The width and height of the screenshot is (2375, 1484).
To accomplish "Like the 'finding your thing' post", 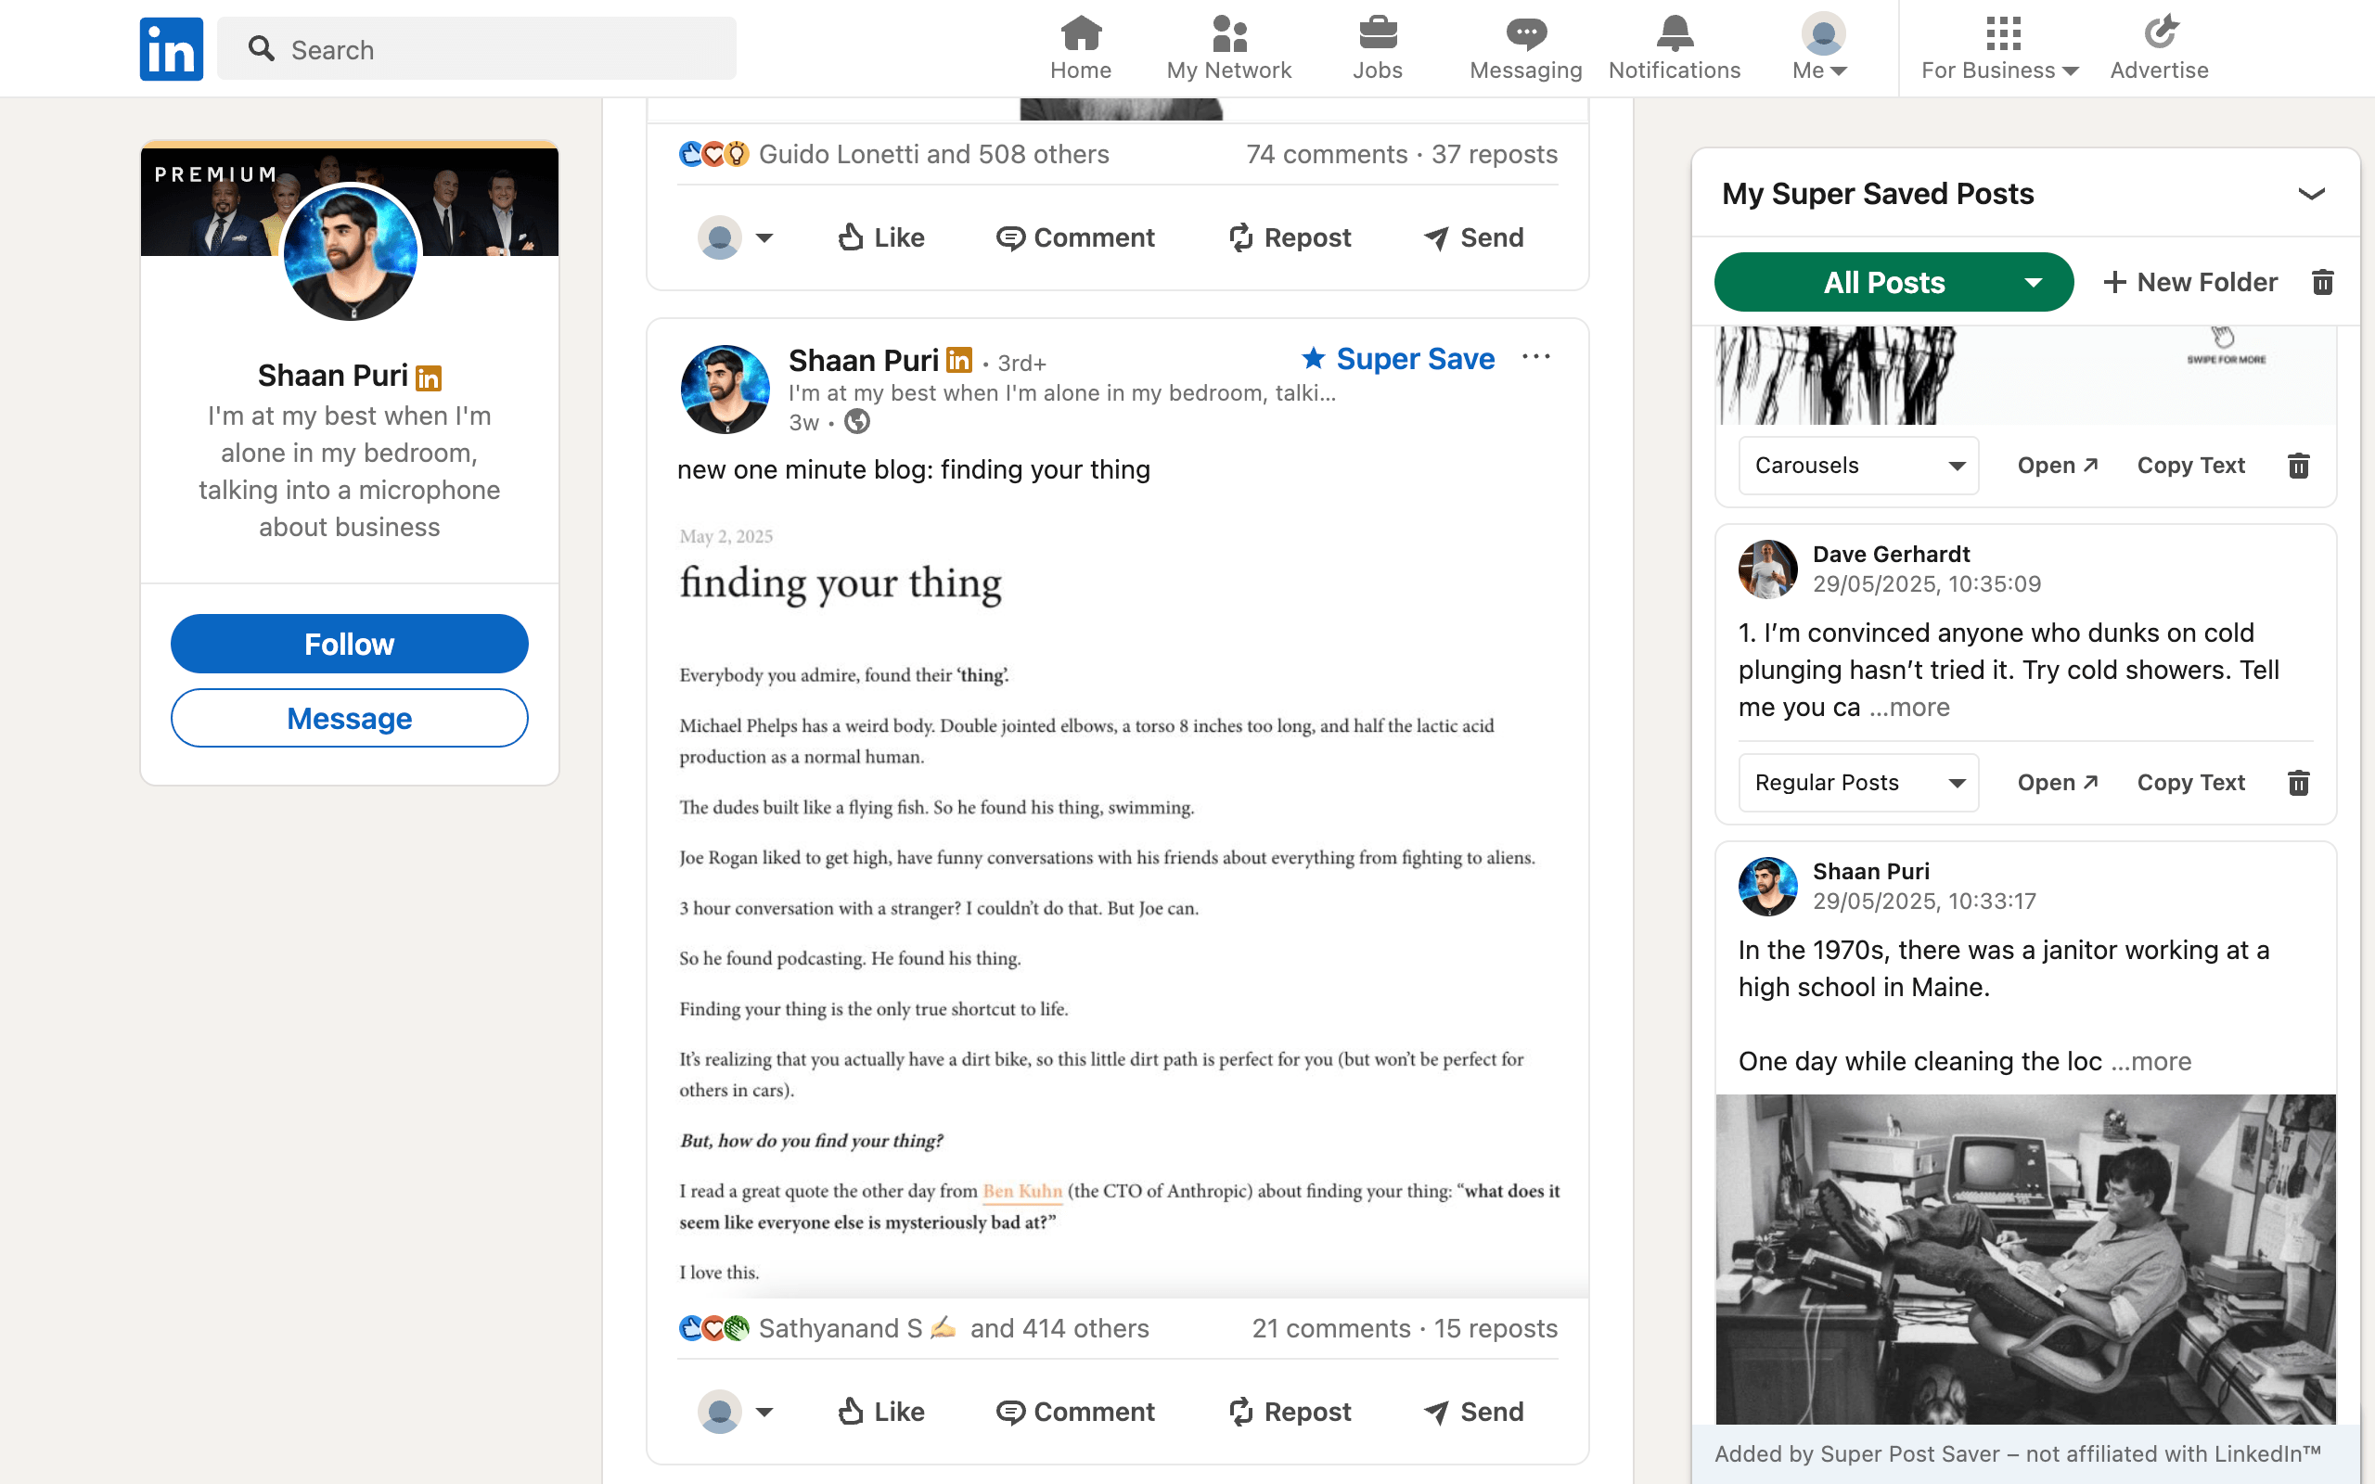I will tap(880, 1412).
